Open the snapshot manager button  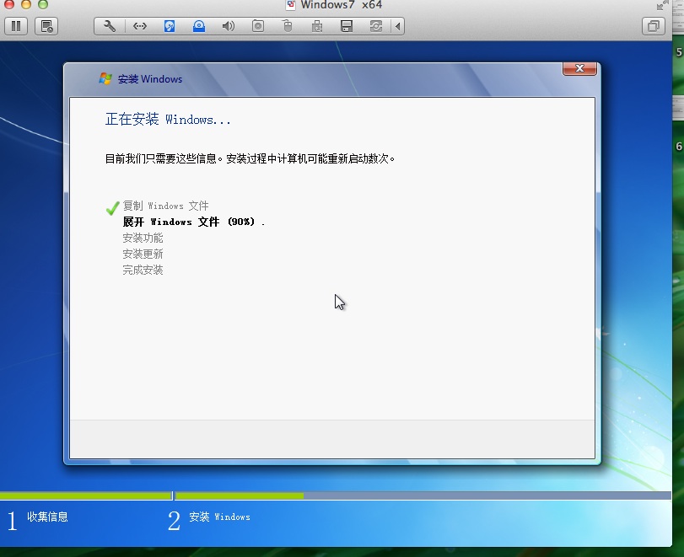pos(46,26)
